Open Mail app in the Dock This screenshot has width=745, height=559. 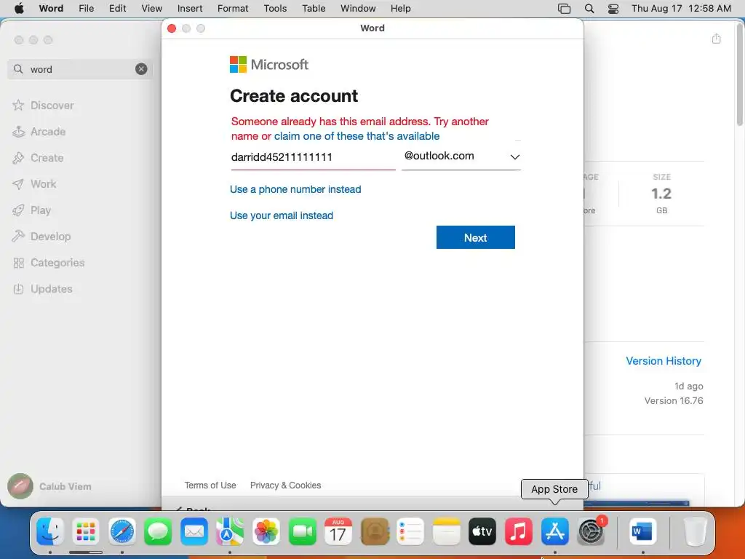pyautogui.click(x=194, y=531)
